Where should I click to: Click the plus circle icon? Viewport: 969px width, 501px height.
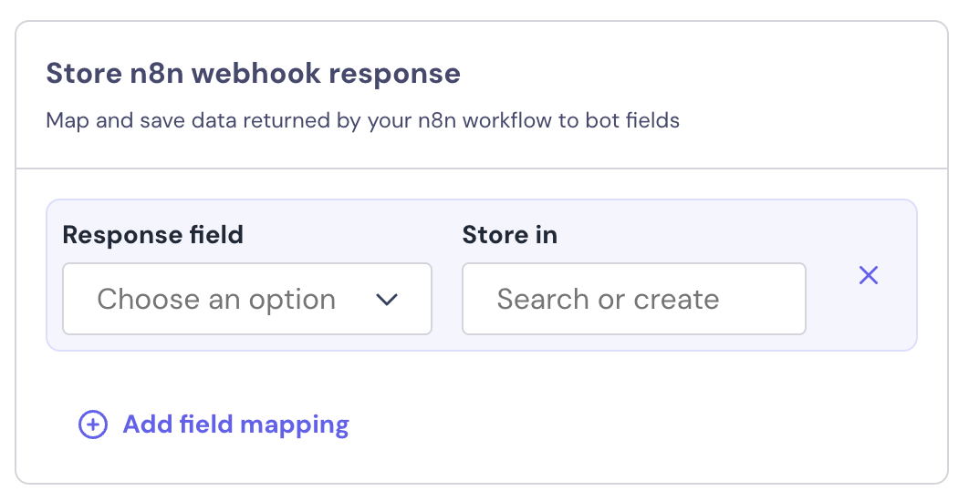point(92,424)
